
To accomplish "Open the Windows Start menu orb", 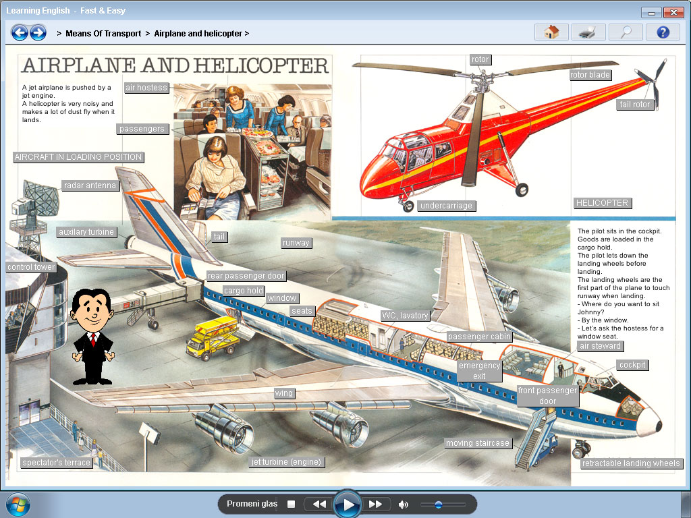I will click(17, 505).
